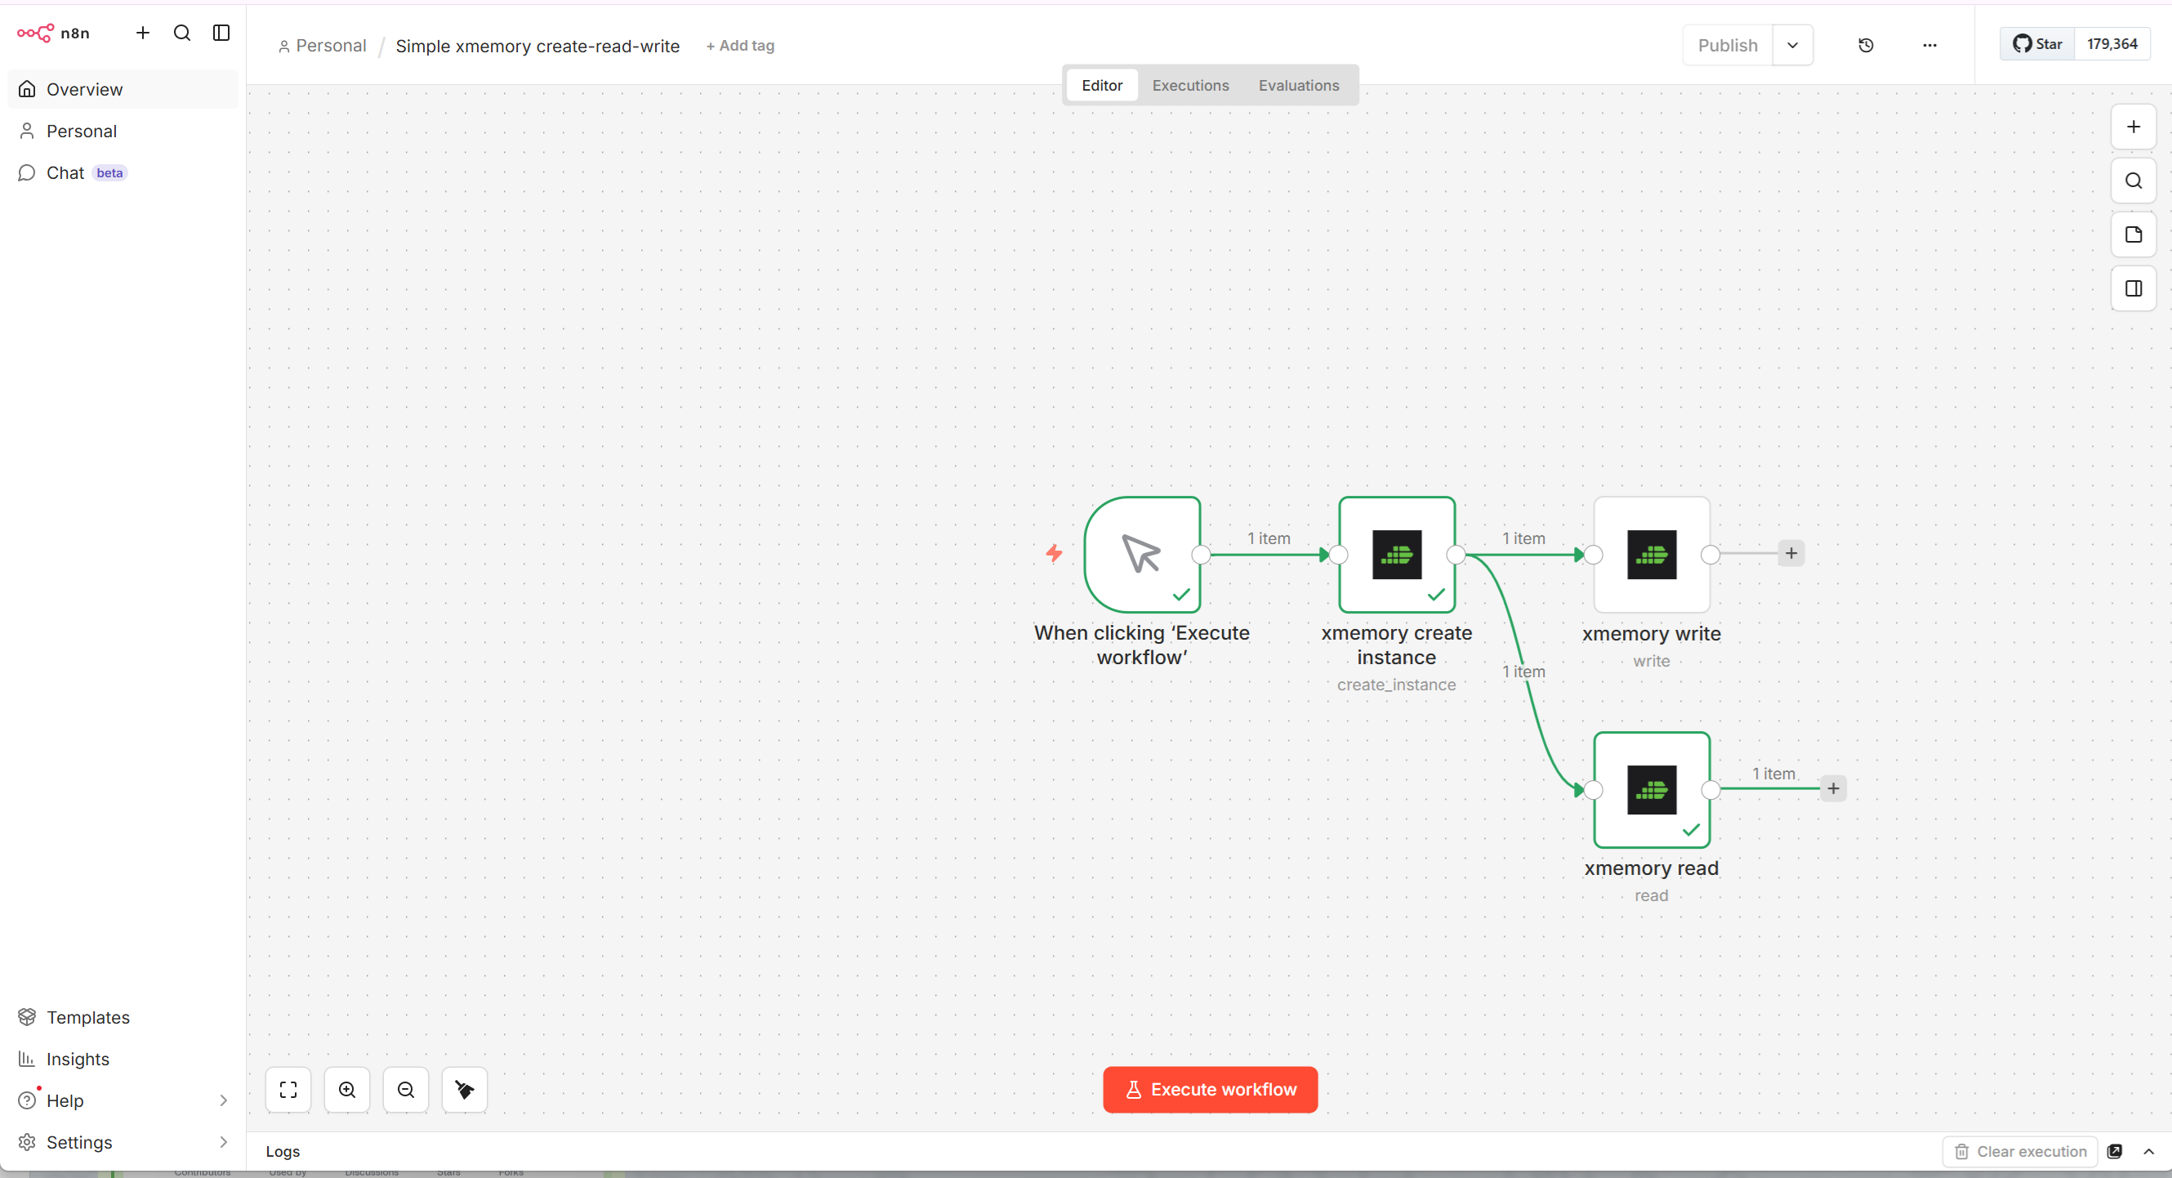The width and height of the screenshot is (2172, 1178).
Task: Toggle the left sidebar collapse control
Action: click(x=220, y=33)
